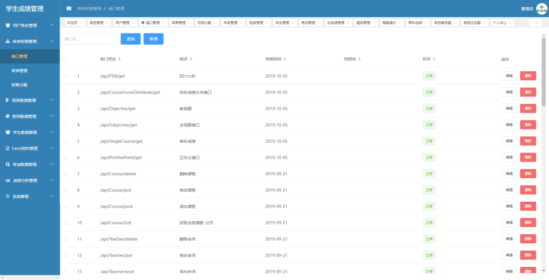549x280 pixels.
Task: Sort by 状态 column arrows
Action: [434, 59]
